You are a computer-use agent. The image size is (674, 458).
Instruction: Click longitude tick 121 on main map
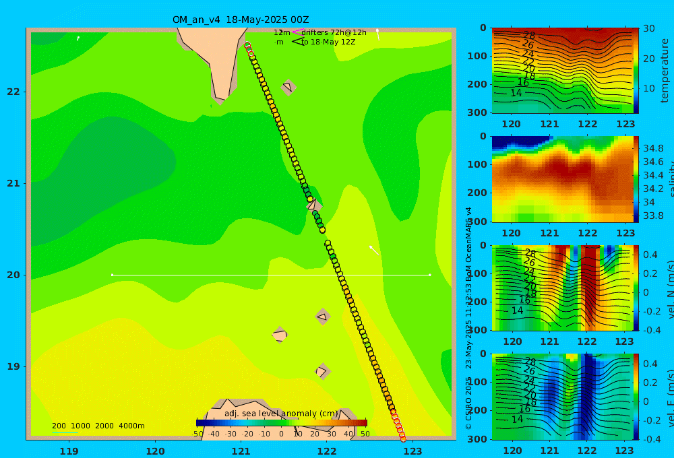(241, 451)
